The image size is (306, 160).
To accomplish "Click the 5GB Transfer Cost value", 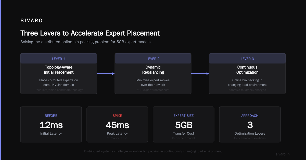I will pos(184,125).
